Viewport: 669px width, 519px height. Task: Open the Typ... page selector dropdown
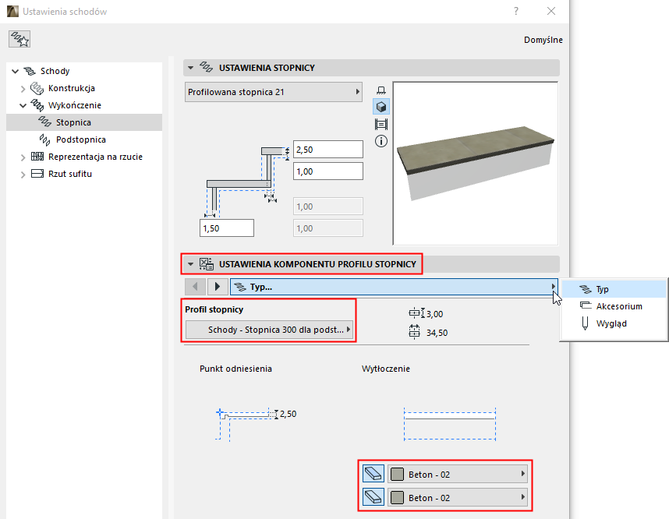pos(394,287)
